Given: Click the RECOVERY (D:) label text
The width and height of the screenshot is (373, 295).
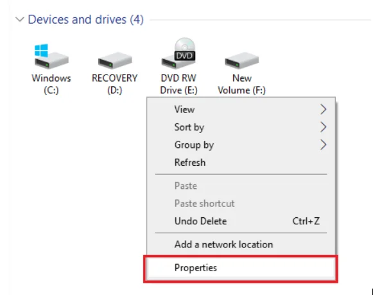Looking at the screenshot, I should [115, 84].
